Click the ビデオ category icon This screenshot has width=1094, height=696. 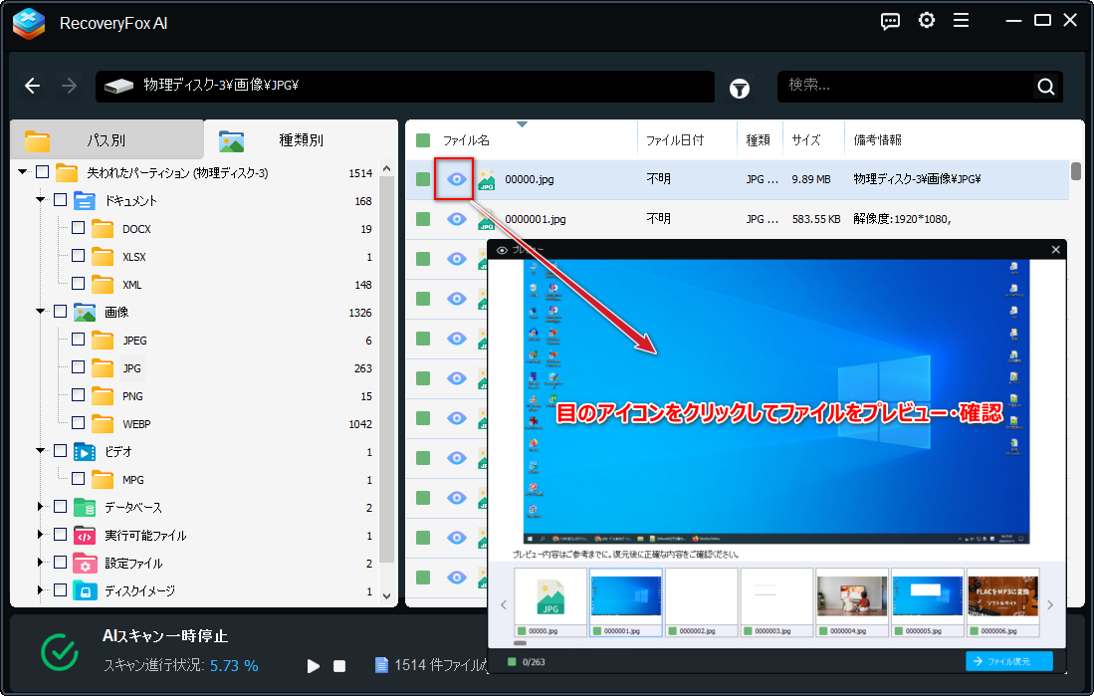(x=85, y=452)
